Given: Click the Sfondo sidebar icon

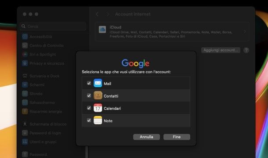Looking at the screenshot, I should pos(25,94).
